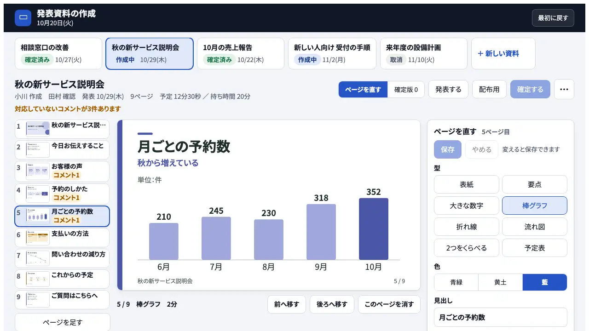This screenshot has height=331, width=589.
Task: Click やめる cancel button
Action: pos(482,149)
